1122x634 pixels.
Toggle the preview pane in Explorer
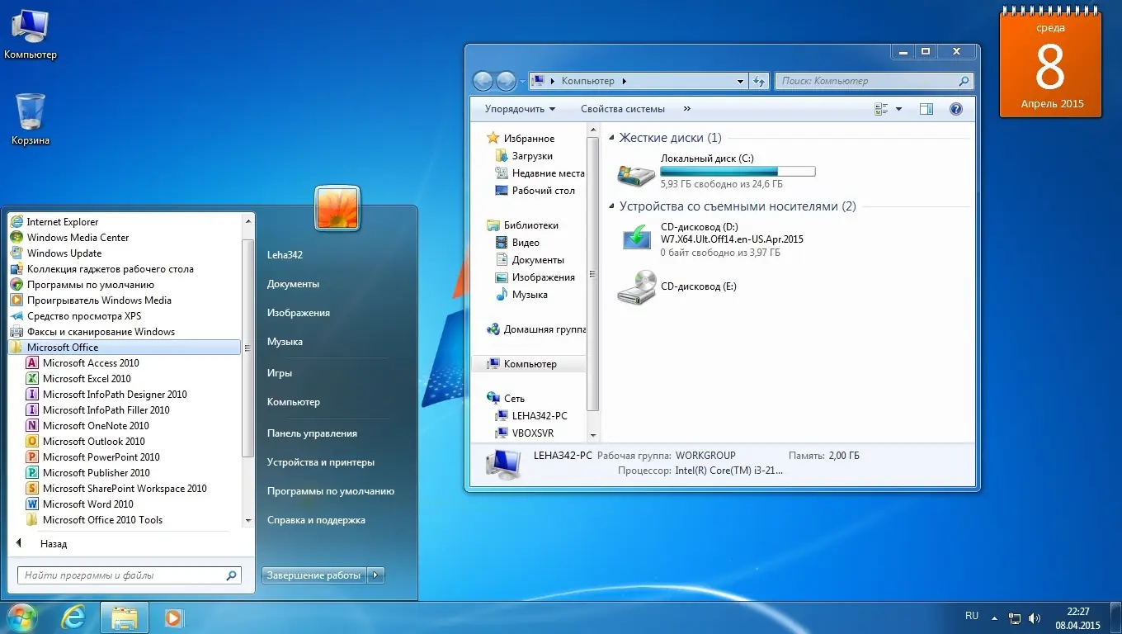[926, 108]
